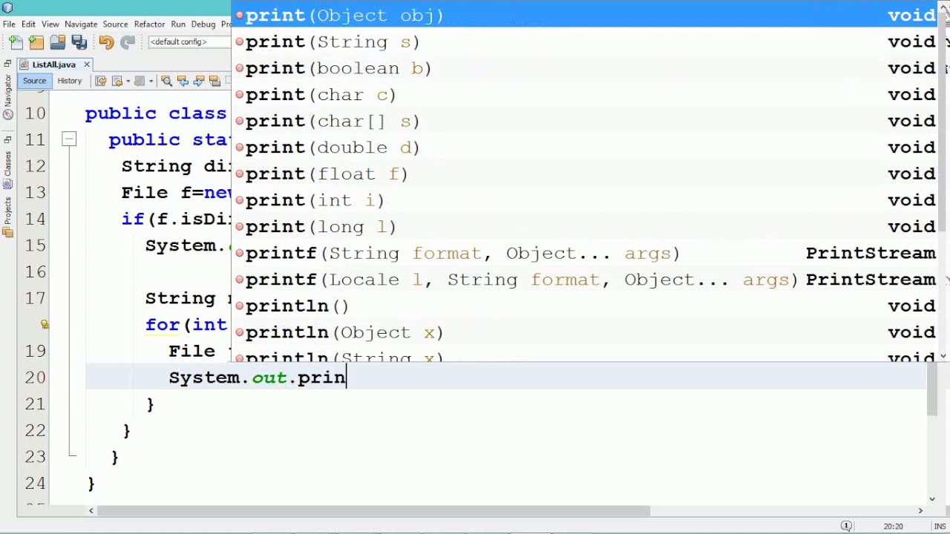
Task: Click the editor horizontal scroll left arrow
Action: pos(91,510)
